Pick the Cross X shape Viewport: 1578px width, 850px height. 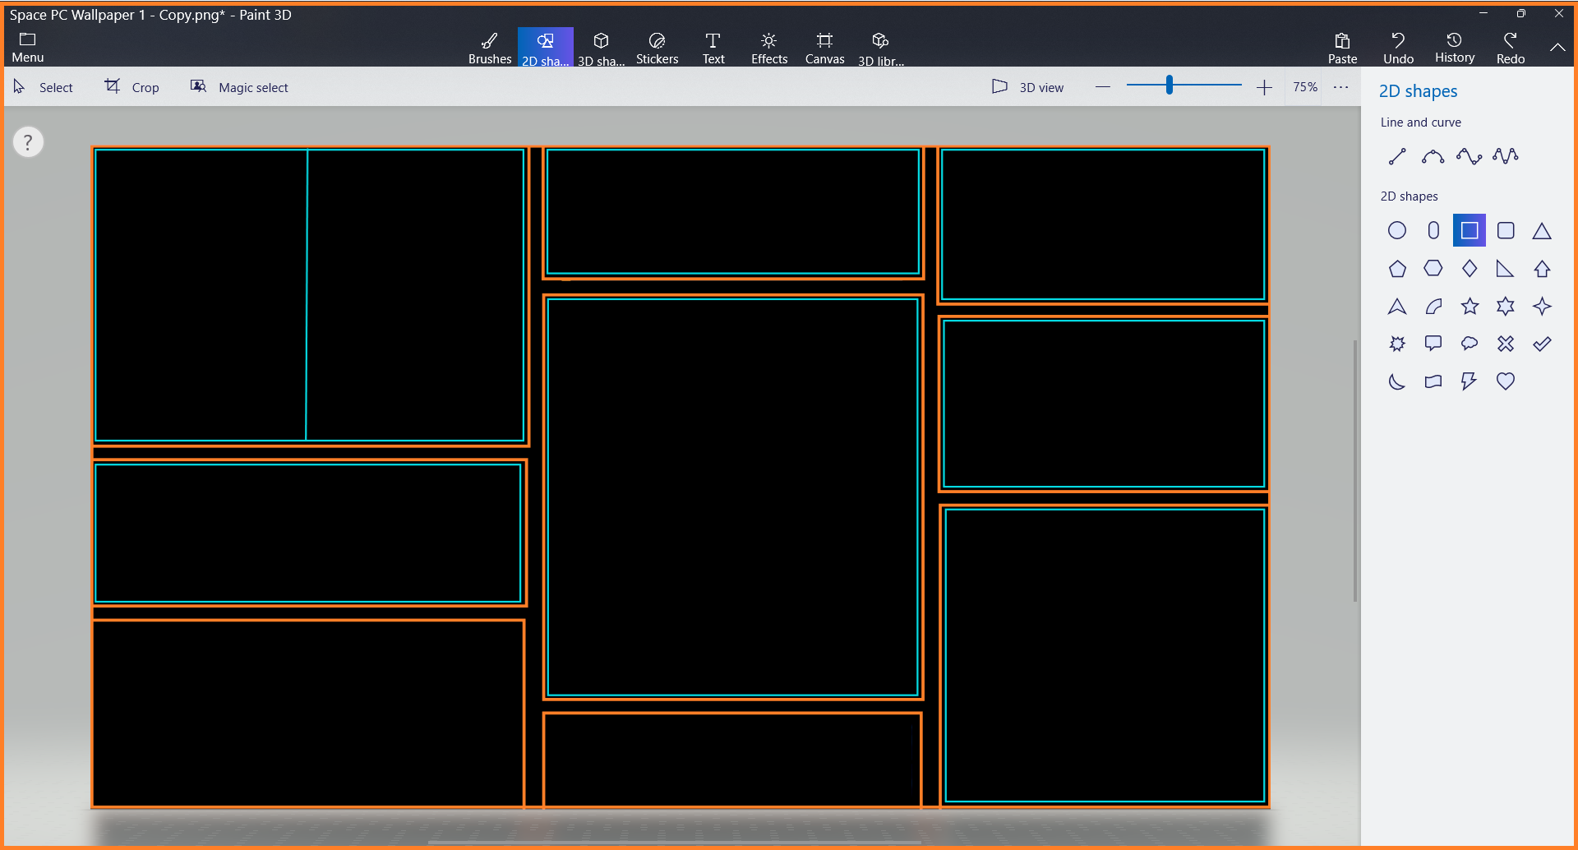click(x=1506, y=344)
